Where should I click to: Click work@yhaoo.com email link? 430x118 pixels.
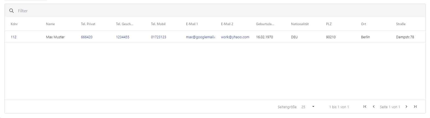[235, 37]
